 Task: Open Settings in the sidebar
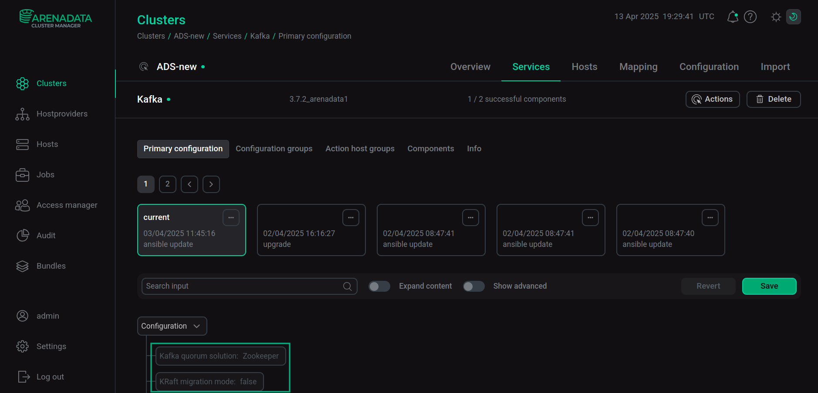pos(41,346)
